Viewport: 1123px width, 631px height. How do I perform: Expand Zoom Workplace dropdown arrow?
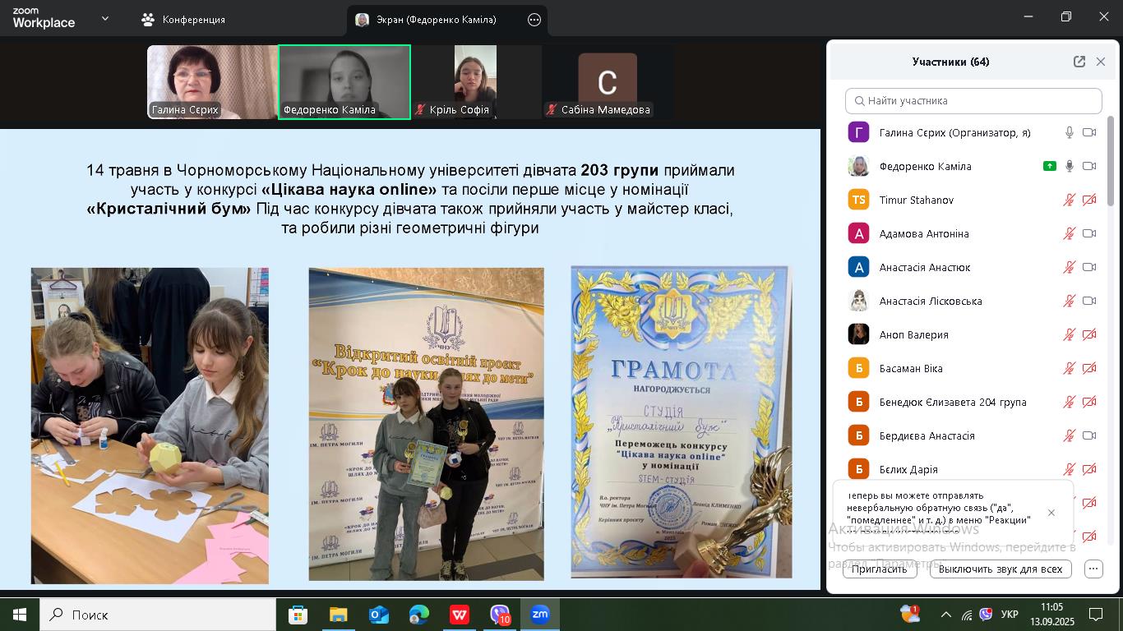pyautogui.click(x=104, y=19)
